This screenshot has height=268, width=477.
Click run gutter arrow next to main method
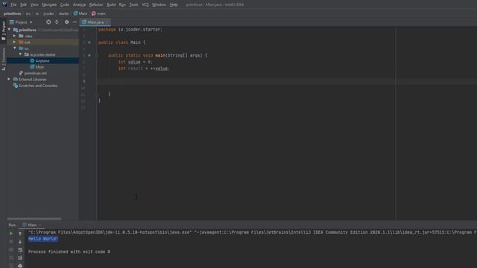(89, 55)
